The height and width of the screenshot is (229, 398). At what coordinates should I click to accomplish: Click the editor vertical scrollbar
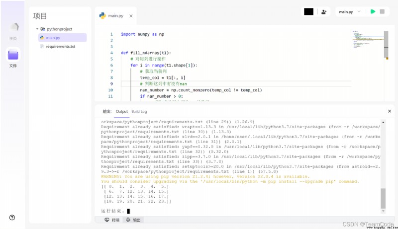[386, 45]
